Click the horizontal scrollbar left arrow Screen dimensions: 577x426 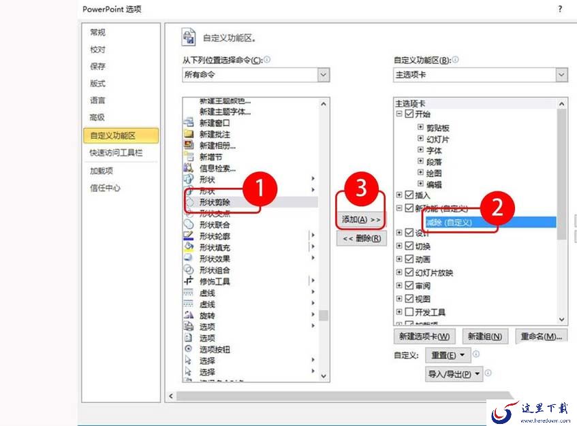pos(171,396)
